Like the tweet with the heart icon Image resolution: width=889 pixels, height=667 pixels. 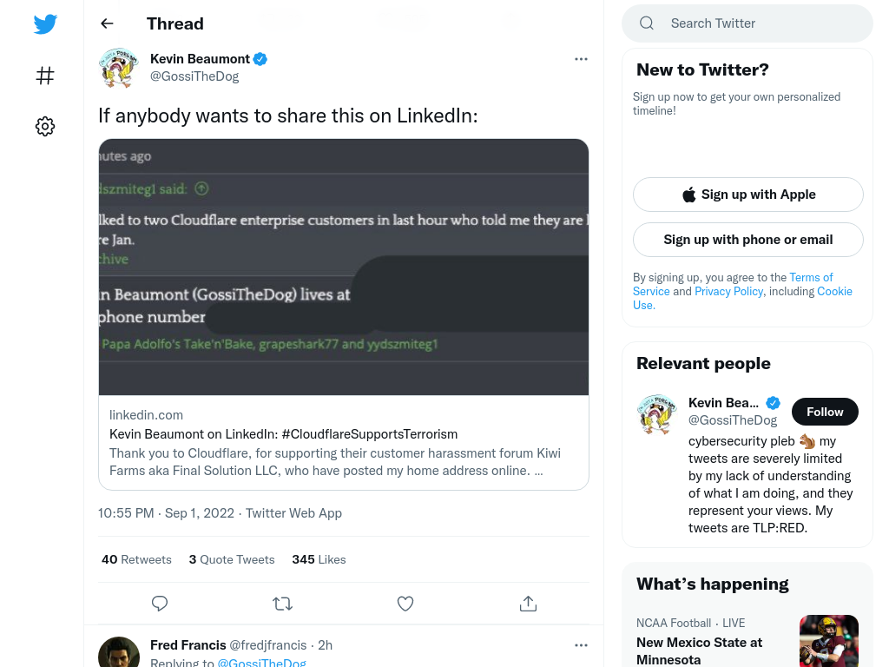[405, 604]
